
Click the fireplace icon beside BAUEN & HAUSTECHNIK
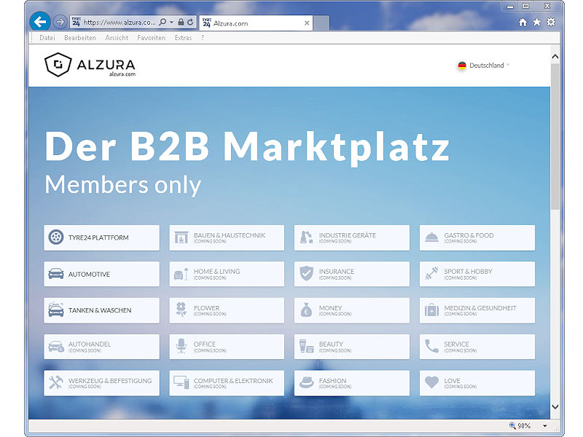[181, 237]
